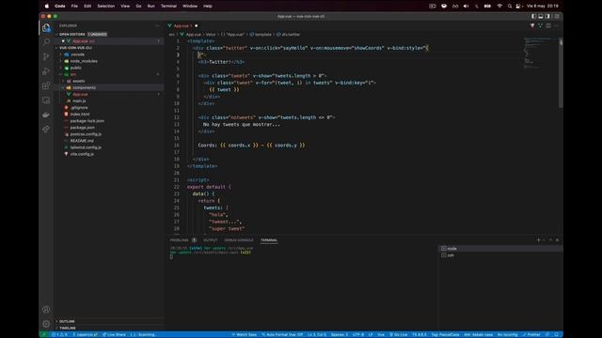Open index.html in the file tree
This screenshot has width=602, height=338.
point(80,115)
